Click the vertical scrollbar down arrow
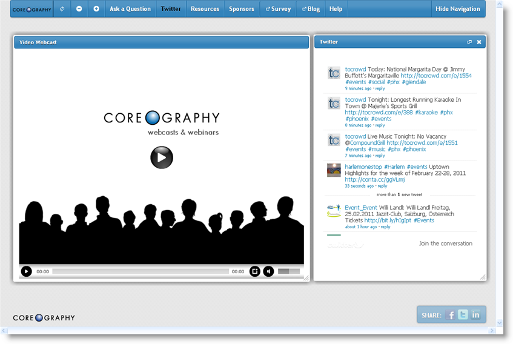Viewport: 513px width, 344px height. (500, 323)
